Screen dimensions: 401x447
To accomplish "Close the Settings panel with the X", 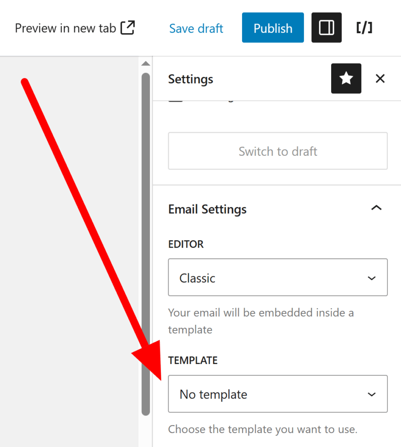I will coord(380,79).
